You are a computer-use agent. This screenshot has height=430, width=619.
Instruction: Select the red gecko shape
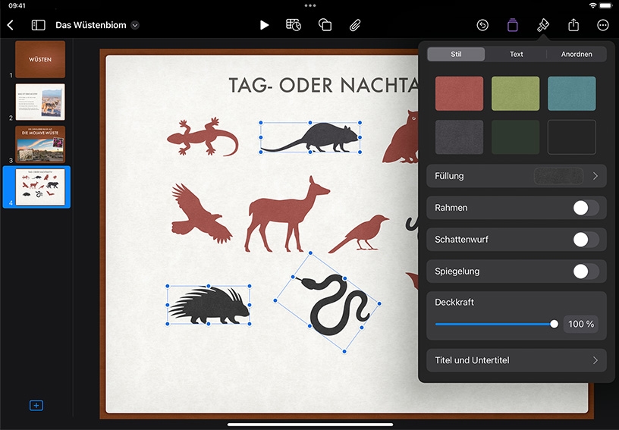pyautogui.click(x=203, y=137)
